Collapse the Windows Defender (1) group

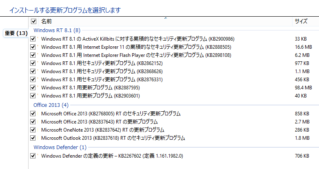(60, 147)
